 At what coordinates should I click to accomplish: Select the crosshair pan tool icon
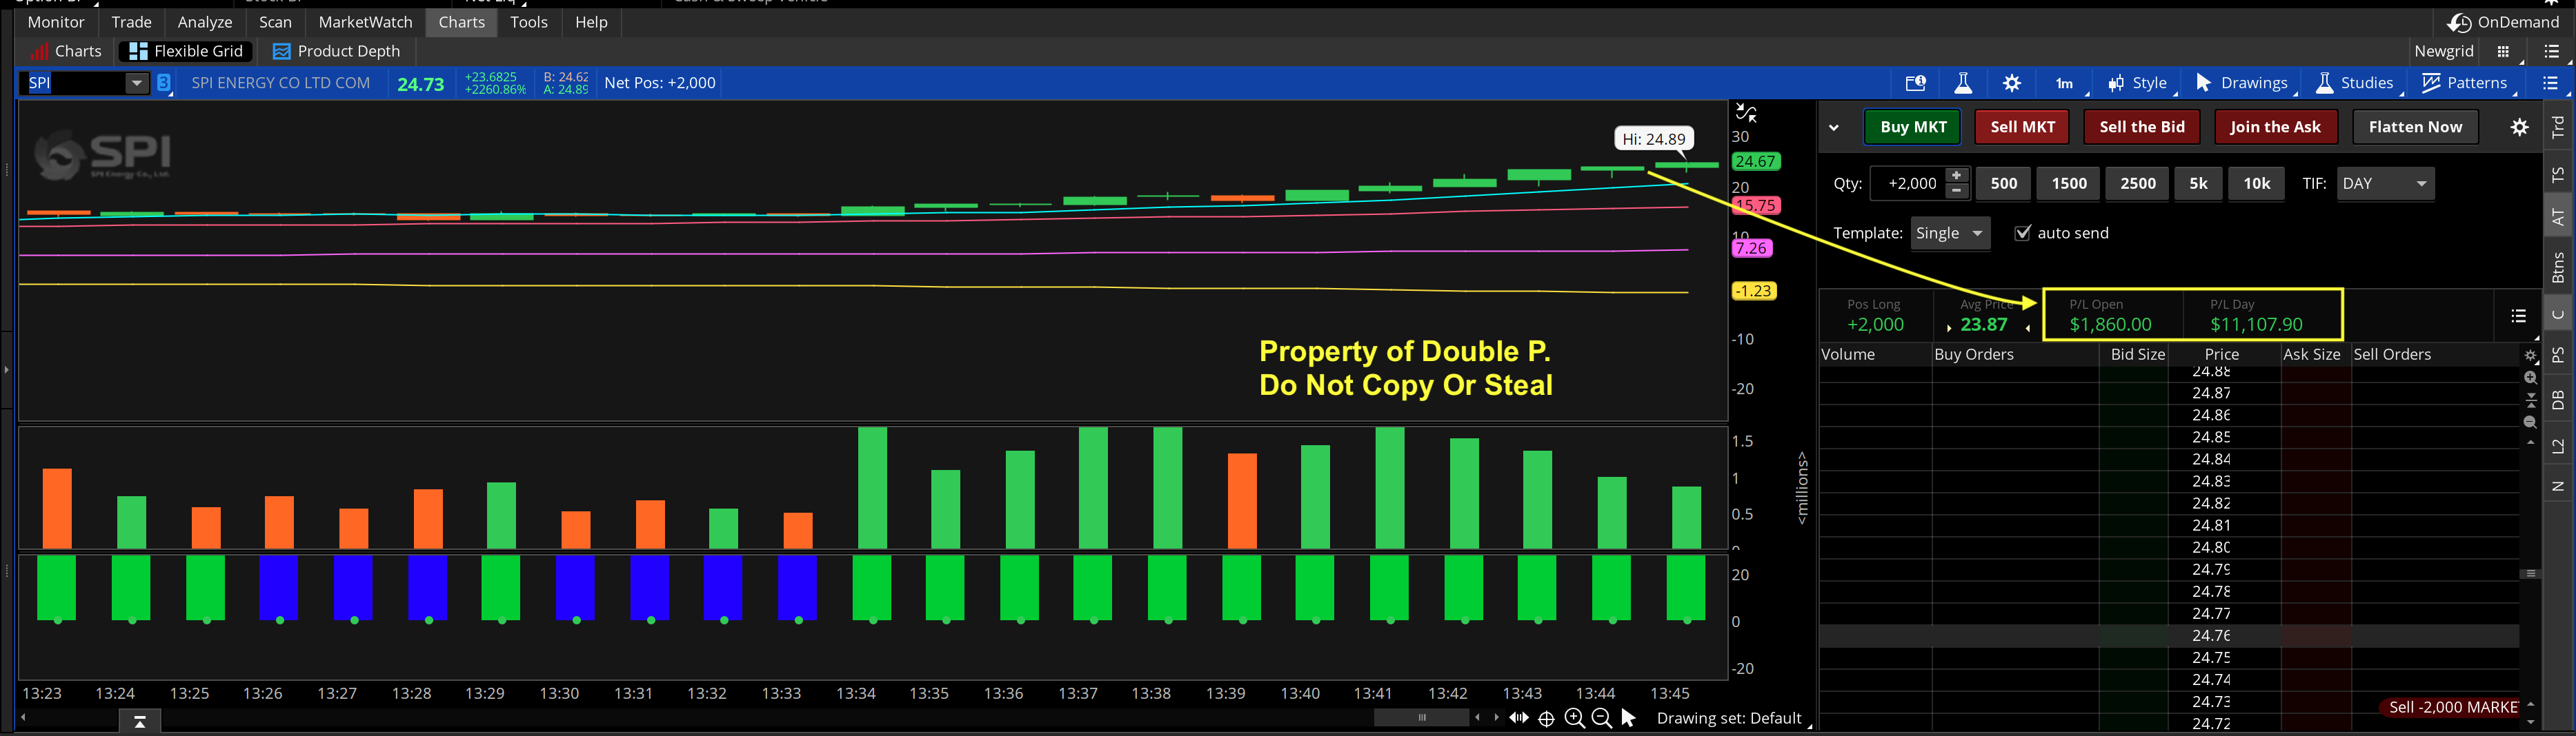point(1546,718)
